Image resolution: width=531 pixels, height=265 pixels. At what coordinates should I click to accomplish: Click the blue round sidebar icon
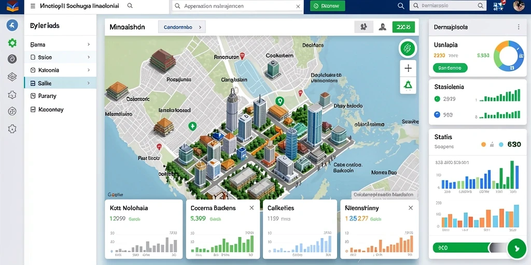[x=12, y=25]
